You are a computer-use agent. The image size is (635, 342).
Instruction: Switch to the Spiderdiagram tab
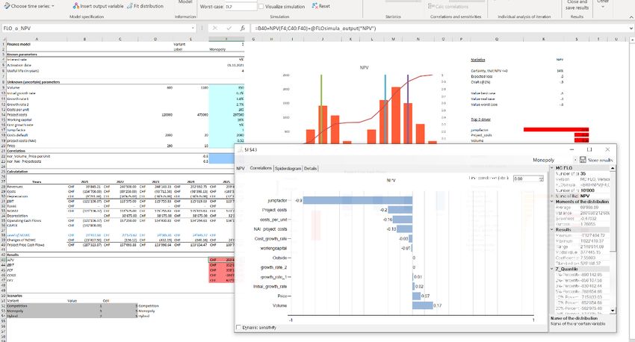coord(288,168)
